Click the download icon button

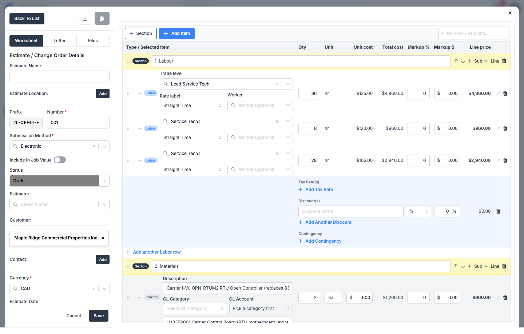pyautogui.click(x=85, y=19)
